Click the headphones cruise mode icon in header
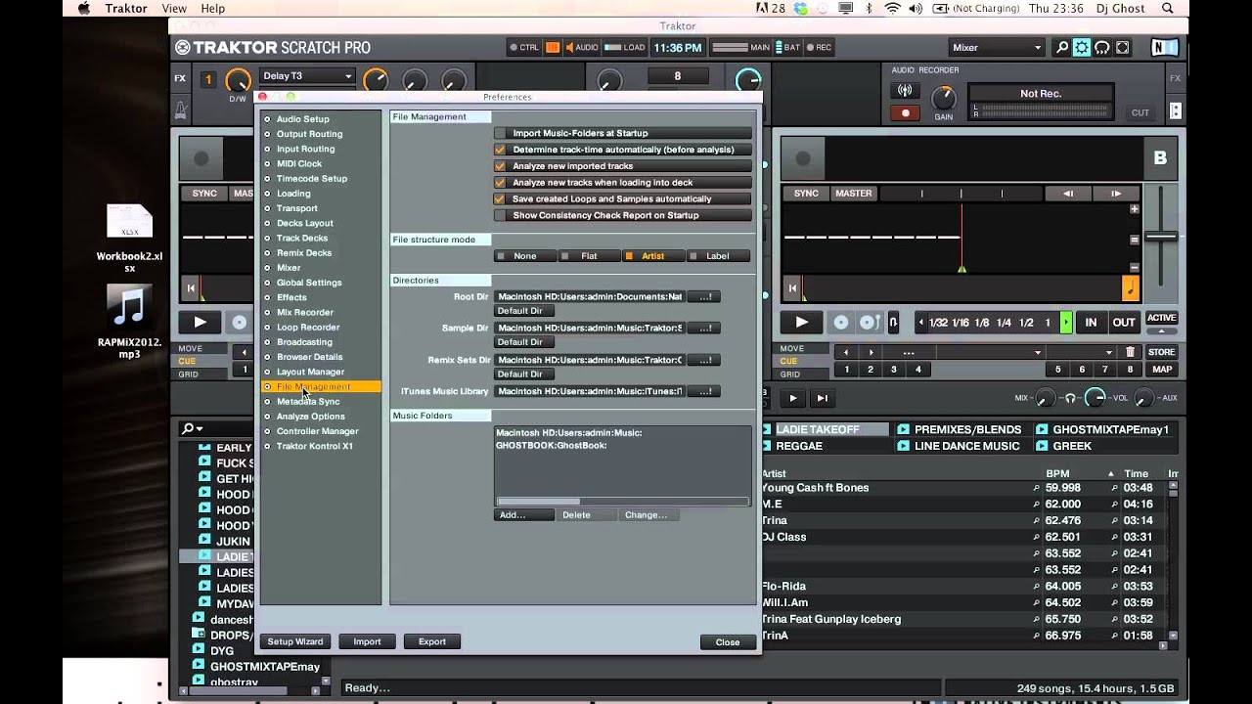 point(1102,47)
